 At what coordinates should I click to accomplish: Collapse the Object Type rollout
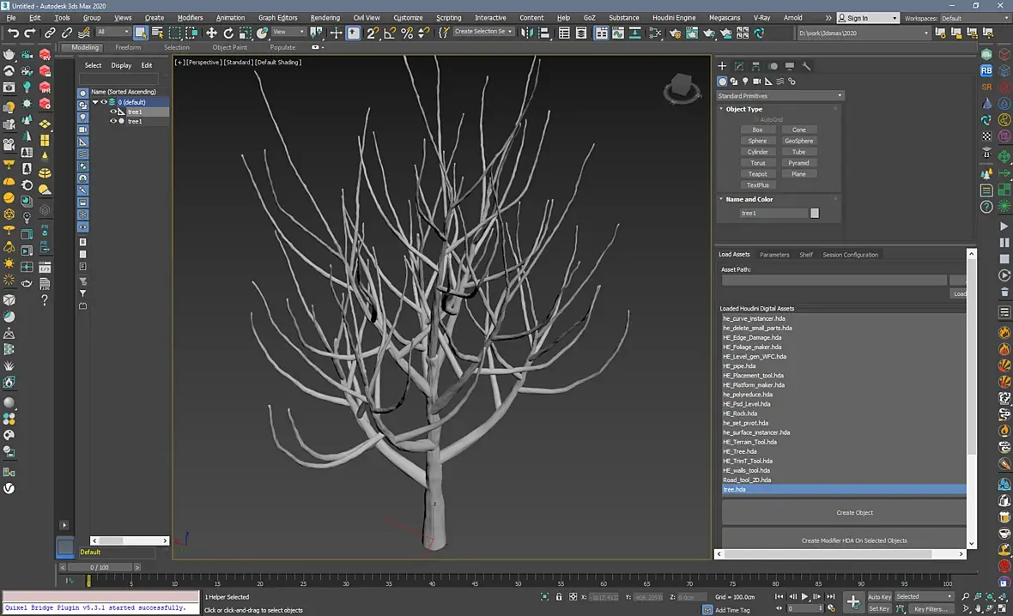tap(743, 109)
